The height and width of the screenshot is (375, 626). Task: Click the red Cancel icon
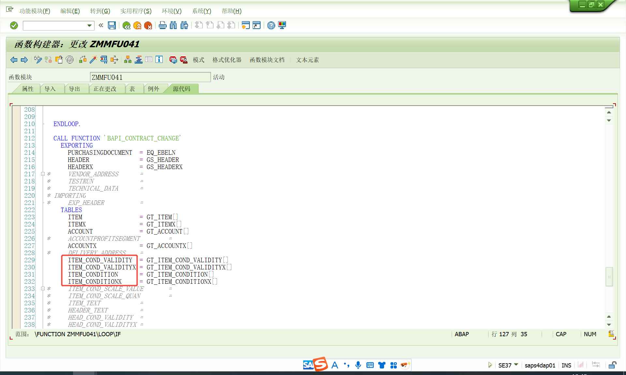(x=148, y=25)
